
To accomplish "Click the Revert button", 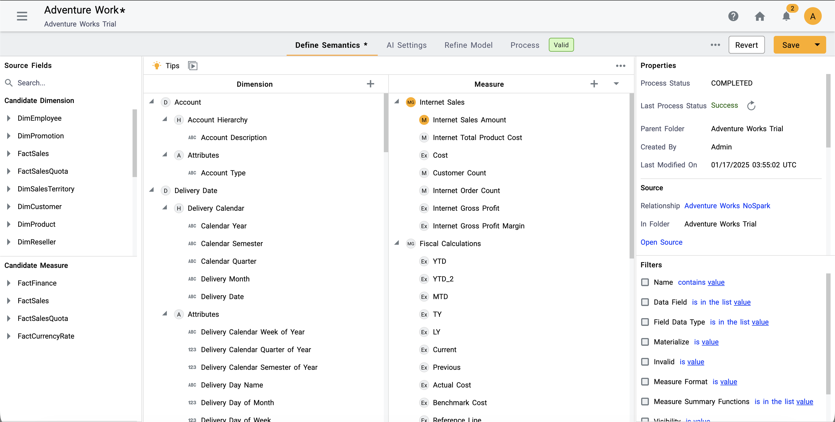I will tap(746, 45).
